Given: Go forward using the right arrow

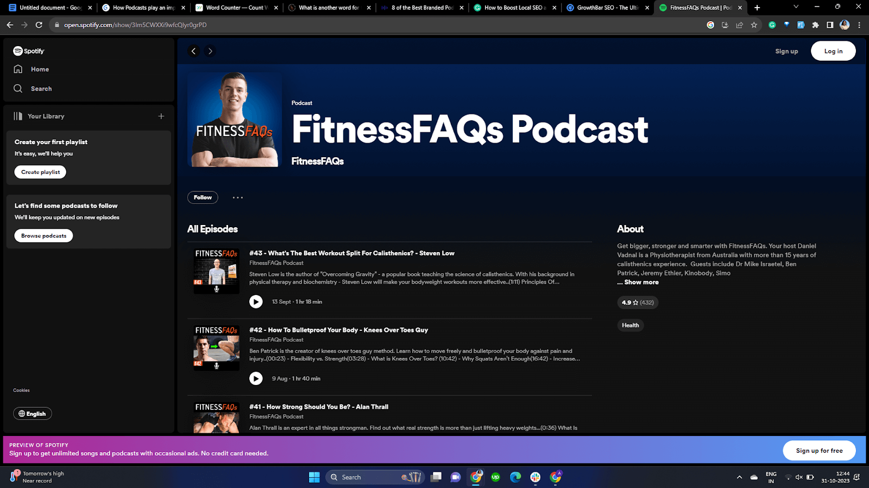Looking at the screenshot, I should pyautogui.click(x=210, y=51).
